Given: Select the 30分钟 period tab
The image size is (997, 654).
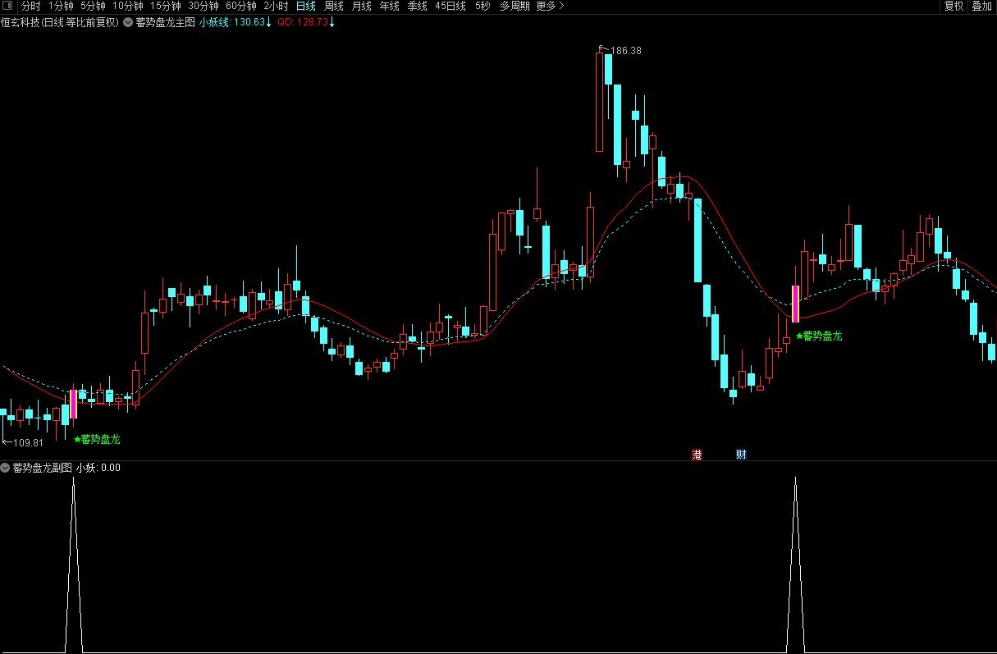Looking at the screenshot, I should click(203, 6).
